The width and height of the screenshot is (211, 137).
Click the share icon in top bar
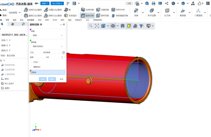click(x=167, y=3)
